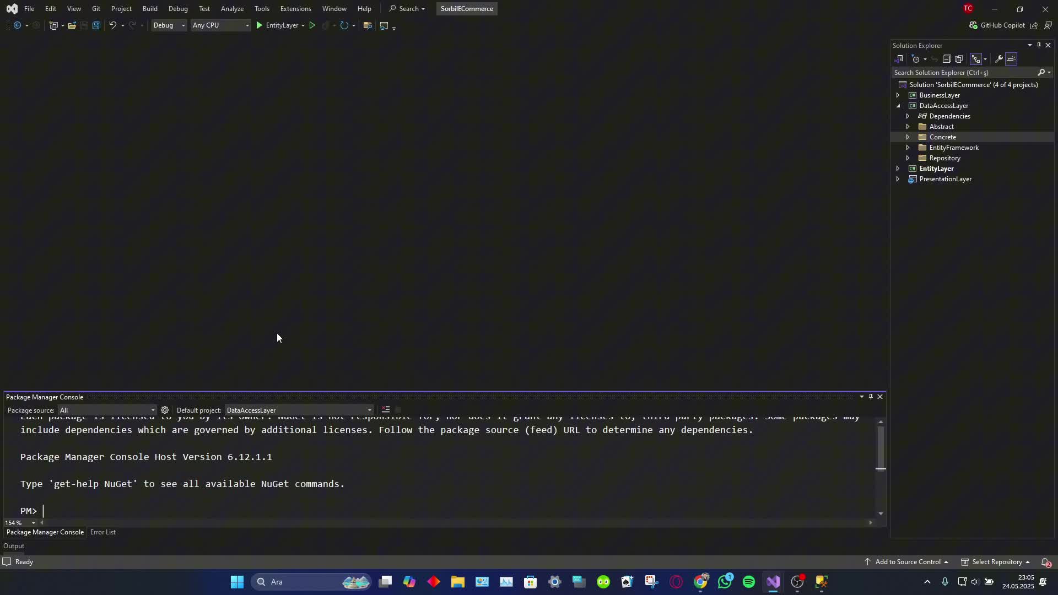Click the New Project toolbar icon

click(53, 25)
